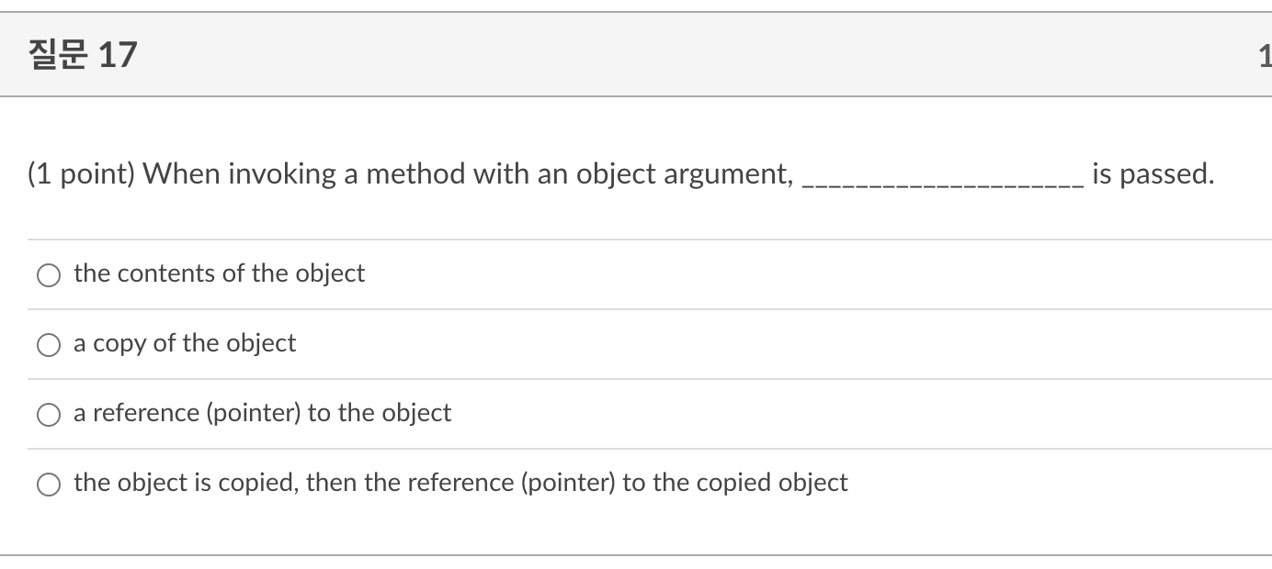Click the radio circle beside the third option
Screen dimensions: 1272x569
click(49, 413)
